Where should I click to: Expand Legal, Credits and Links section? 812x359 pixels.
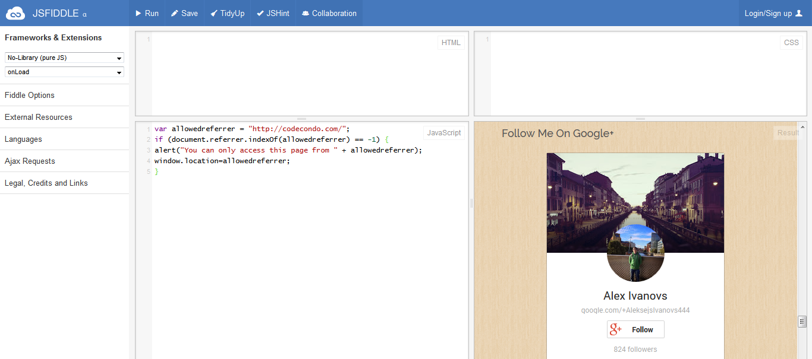pos(64,183)
